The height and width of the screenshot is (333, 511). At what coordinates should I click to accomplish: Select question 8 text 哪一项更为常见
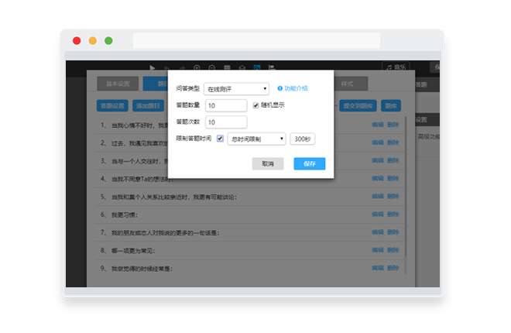[132, 251]
